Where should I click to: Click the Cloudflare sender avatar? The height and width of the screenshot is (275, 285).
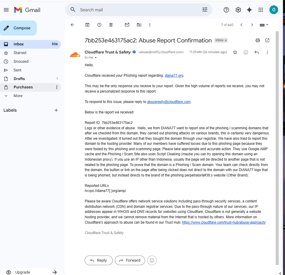pyautogui.click(x=75, y=55)
